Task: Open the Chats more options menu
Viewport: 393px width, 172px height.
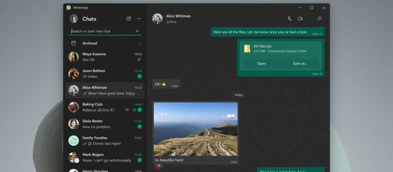Action: click(x=139, y=18)
